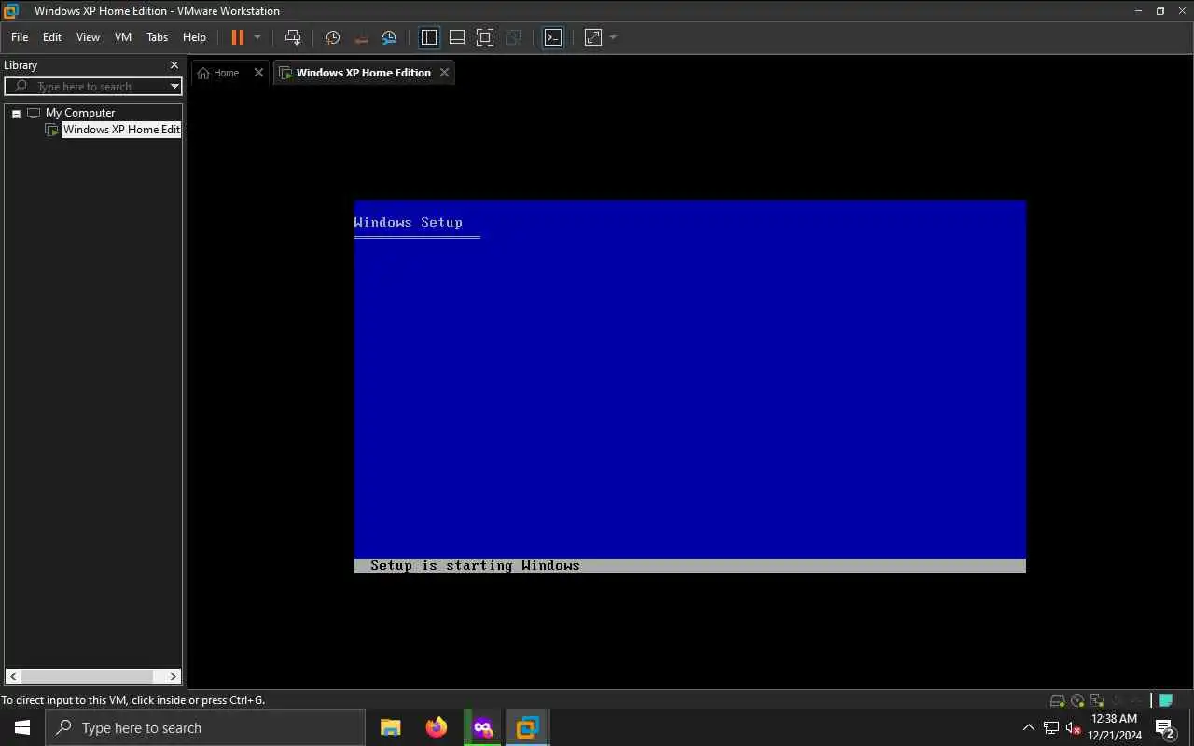Enter full screen mode

[x=485, y=37]
